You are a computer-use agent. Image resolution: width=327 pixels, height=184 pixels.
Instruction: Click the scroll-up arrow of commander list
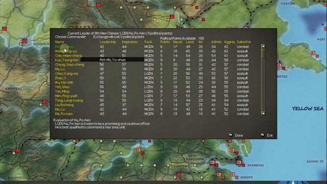click(263, 46)
